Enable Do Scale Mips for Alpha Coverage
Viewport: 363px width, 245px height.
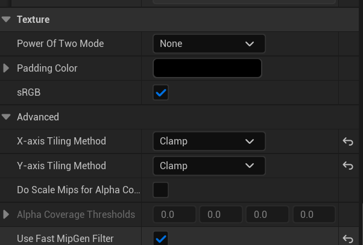pyautogui.click(x=160, y=190)
